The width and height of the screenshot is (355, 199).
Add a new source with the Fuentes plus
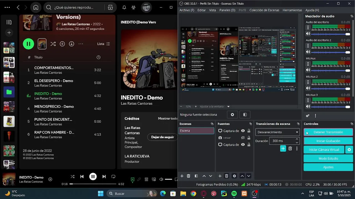coord(220,176)
